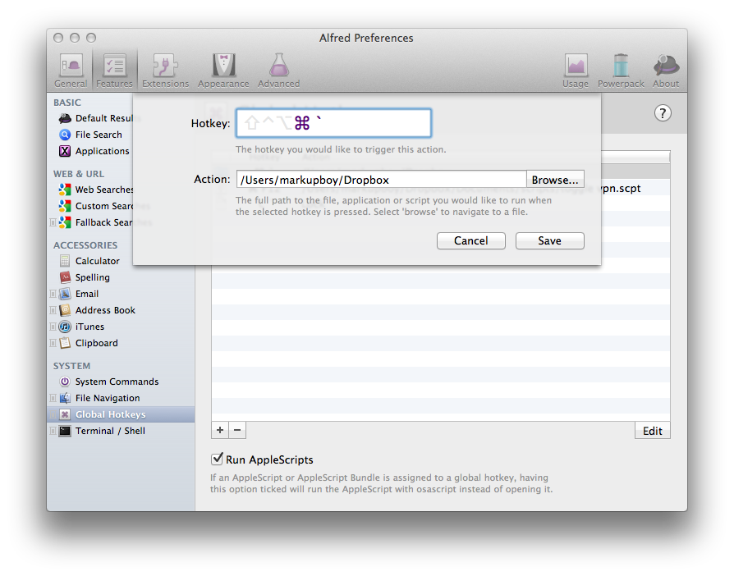This screenshot has width=734, height=576.
Task: Toggle the small checkbox beside File Navigation
Action: [x=53, y=398]
